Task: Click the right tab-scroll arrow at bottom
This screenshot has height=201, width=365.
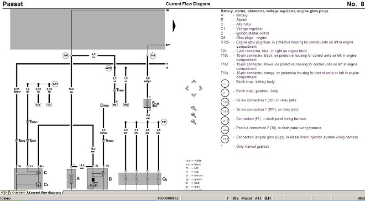Action: point(6,192)
